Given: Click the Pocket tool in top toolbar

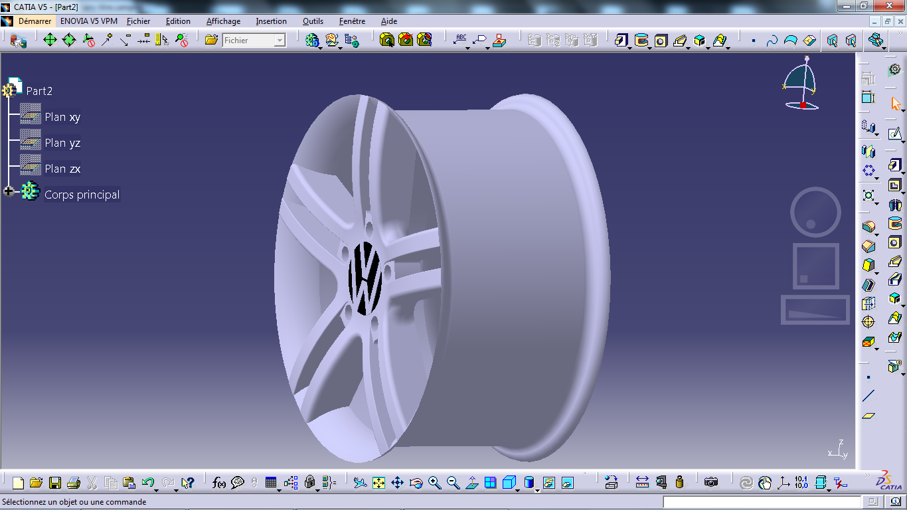Looking at the screenshot, I should (641, 41).
